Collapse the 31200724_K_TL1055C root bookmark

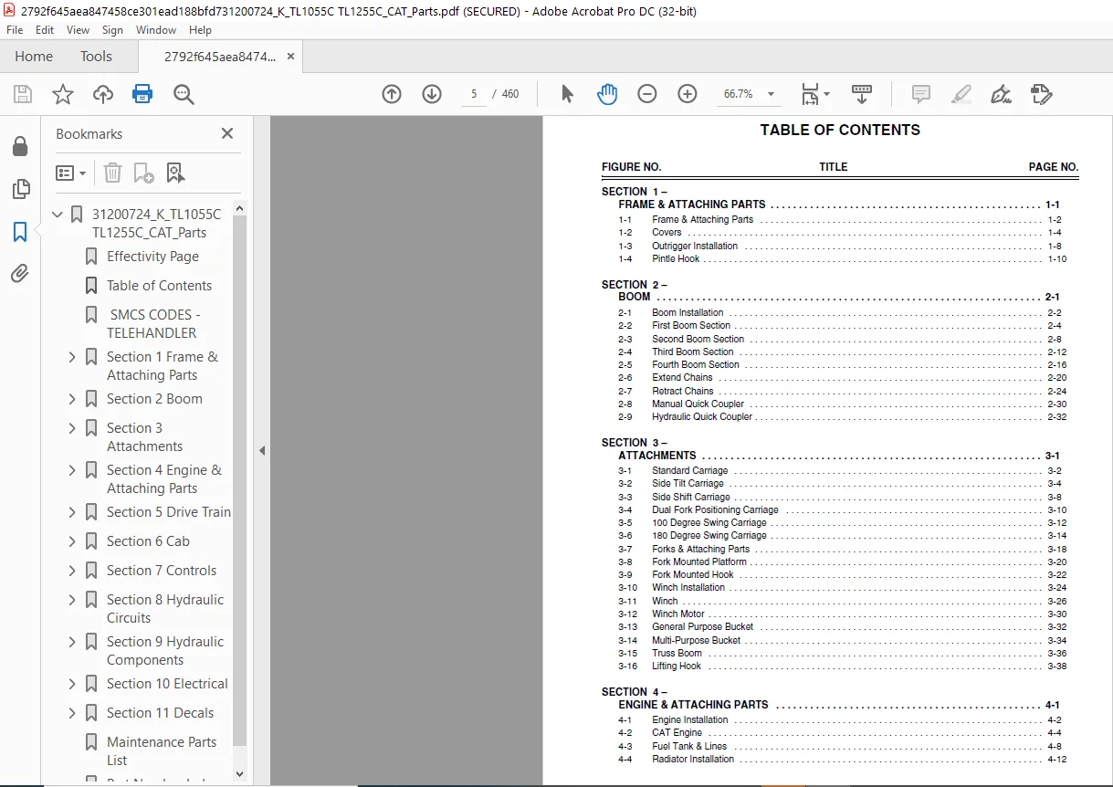(58, 215)
